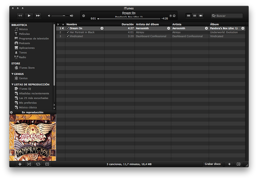Sort by Álbum column header

tap(227, 24)
